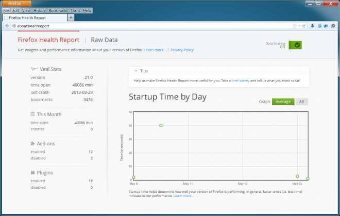The width and height of the screenshot is (340, 216).
Task: Reload the page with refresh icon
Action: pyautogui.click(x=304, y=26)
